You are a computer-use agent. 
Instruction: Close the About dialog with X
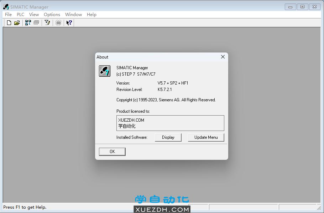click(223, 57)
